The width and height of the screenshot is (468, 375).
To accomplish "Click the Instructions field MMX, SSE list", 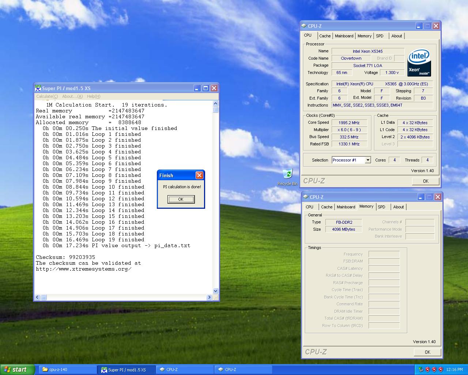I will point(382,105).
